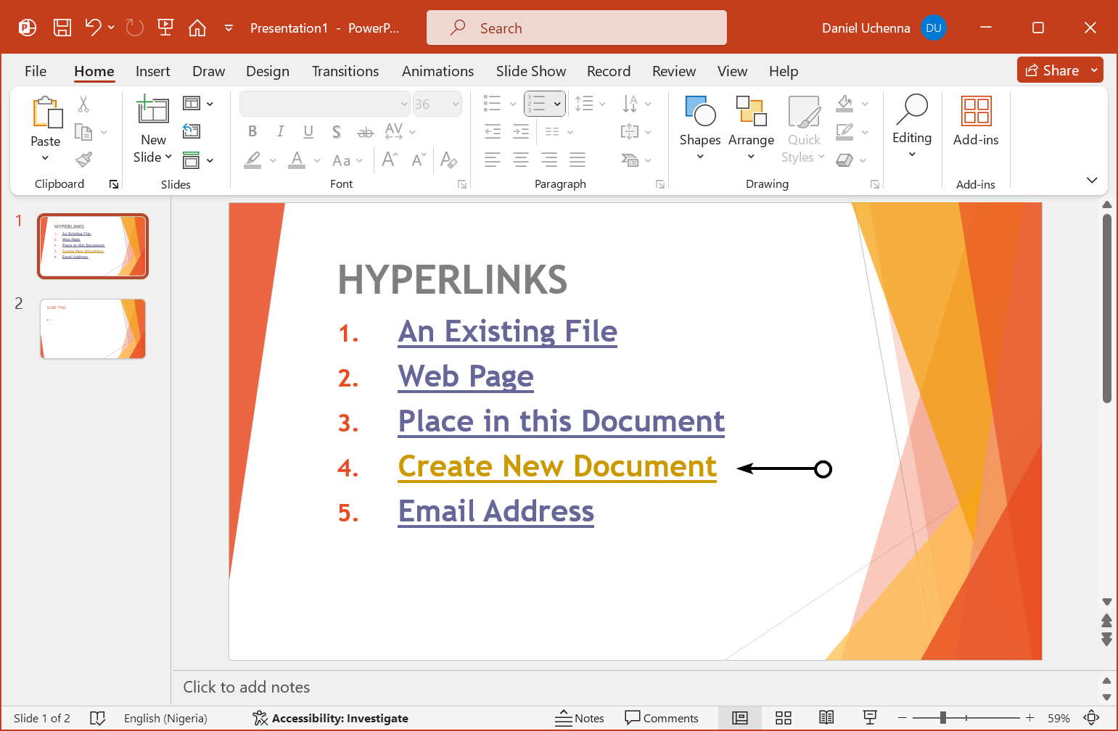Expand the Share button dropdown
The height and width of the screenshot is (731, 1118).
tap(1094, 70)
